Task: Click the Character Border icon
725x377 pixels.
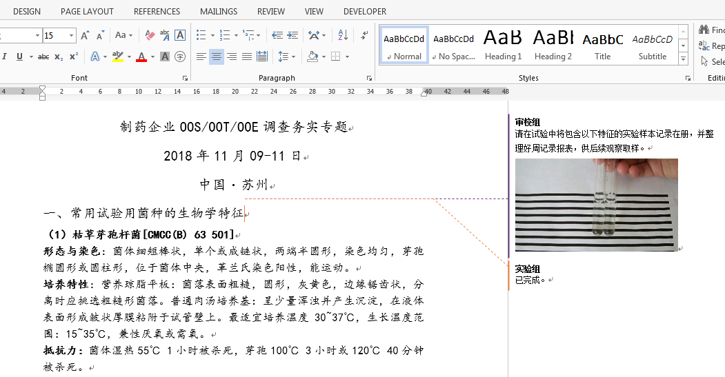Action: tap(180, 35)
